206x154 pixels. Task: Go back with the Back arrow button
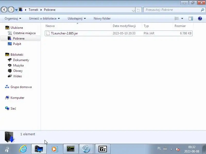4,9
